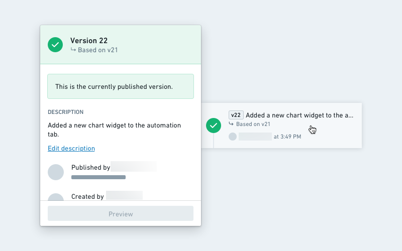Click the green checkmark icon beside Version 22

pyautogui.click(x=55, y=45)
